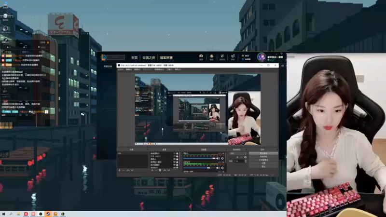Toggle visibility eye of fifth source row
386x217 pixels.
pos(174,165)
